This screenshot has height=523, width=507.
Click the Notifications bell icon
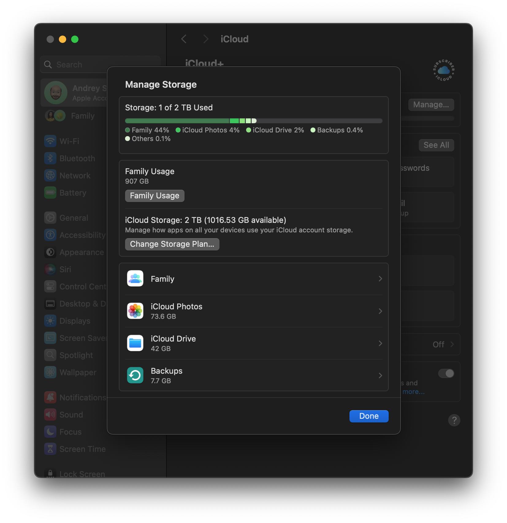click(50, 397)
